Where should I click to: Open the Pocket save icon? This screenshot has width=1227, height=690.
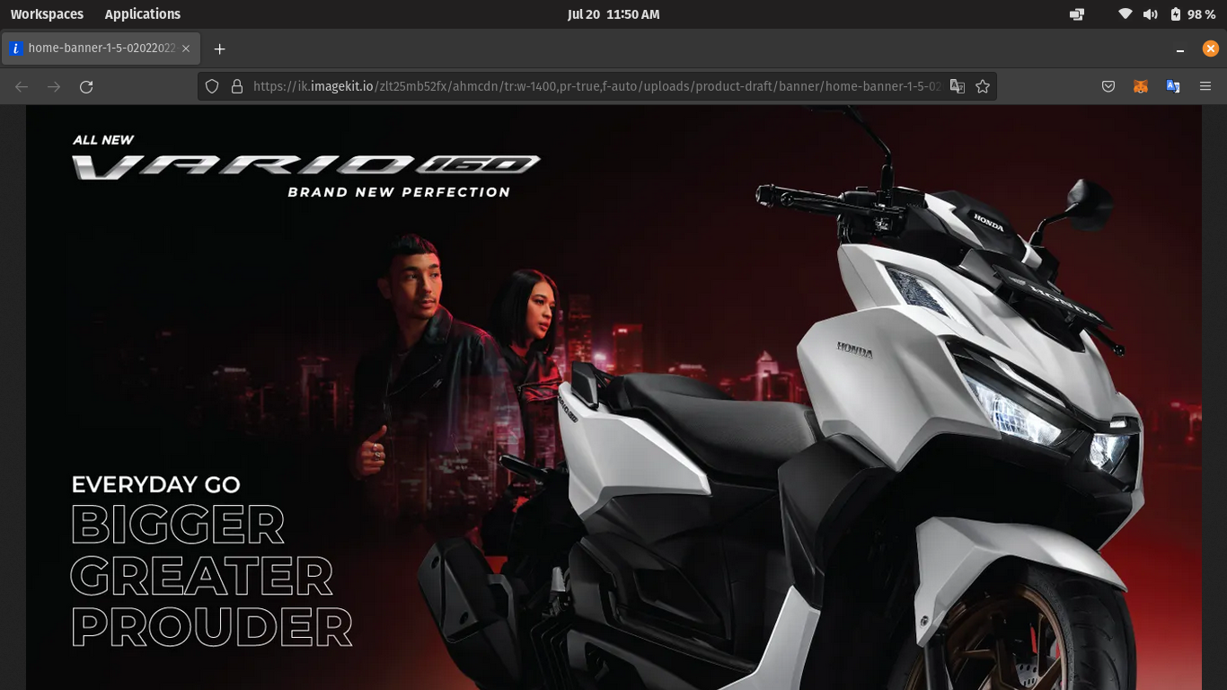(1108, 87)
